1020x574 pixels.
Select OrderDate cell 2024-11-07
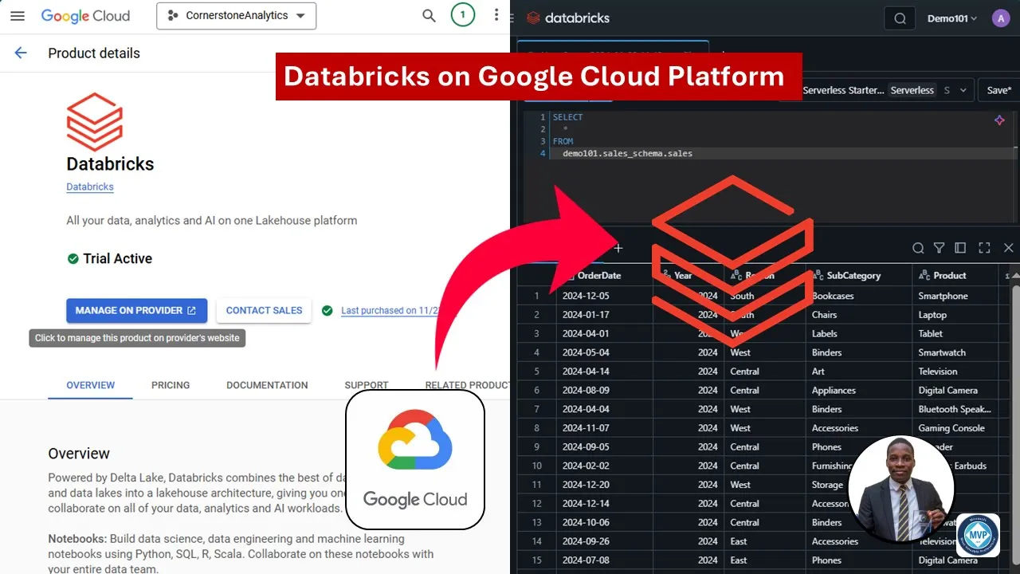[605, 428]
